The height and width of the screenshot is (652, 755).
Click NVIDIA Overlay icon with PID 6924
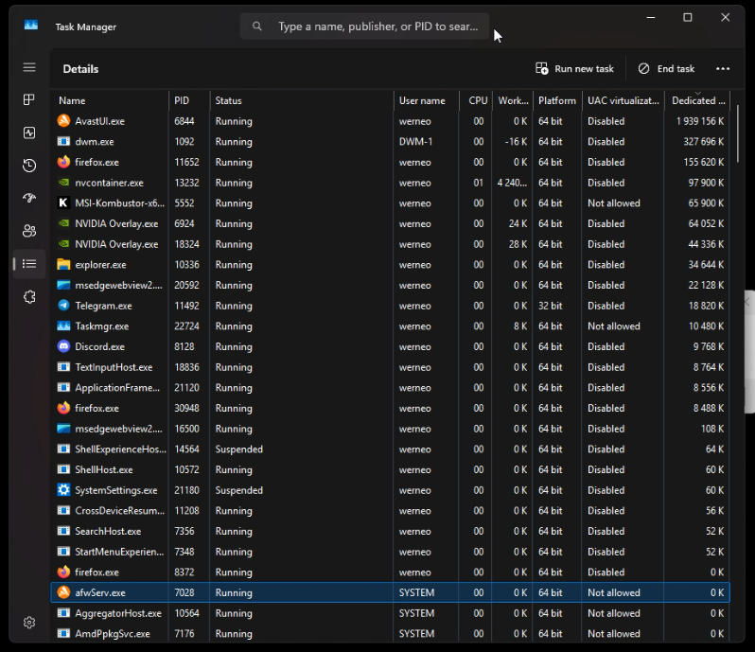[x=63, y=223]
